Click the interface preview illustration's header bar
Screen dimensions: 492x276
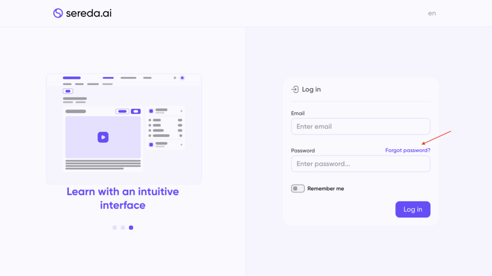(124, 78)
